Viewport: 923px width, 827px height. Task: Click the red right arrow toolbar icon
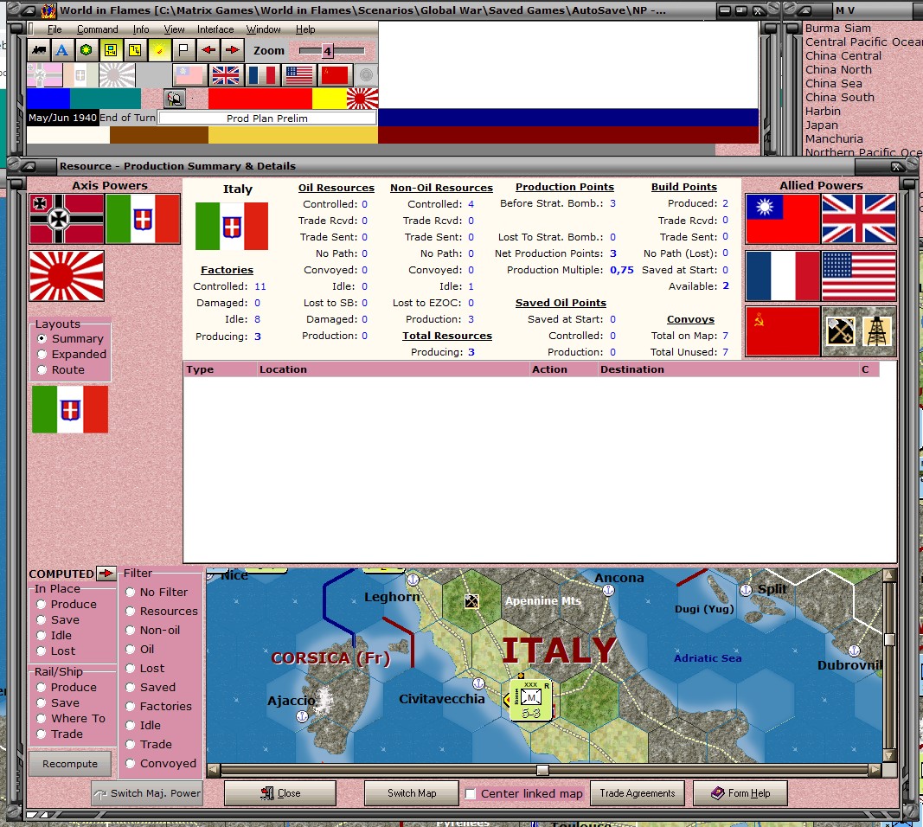point(233,50)
